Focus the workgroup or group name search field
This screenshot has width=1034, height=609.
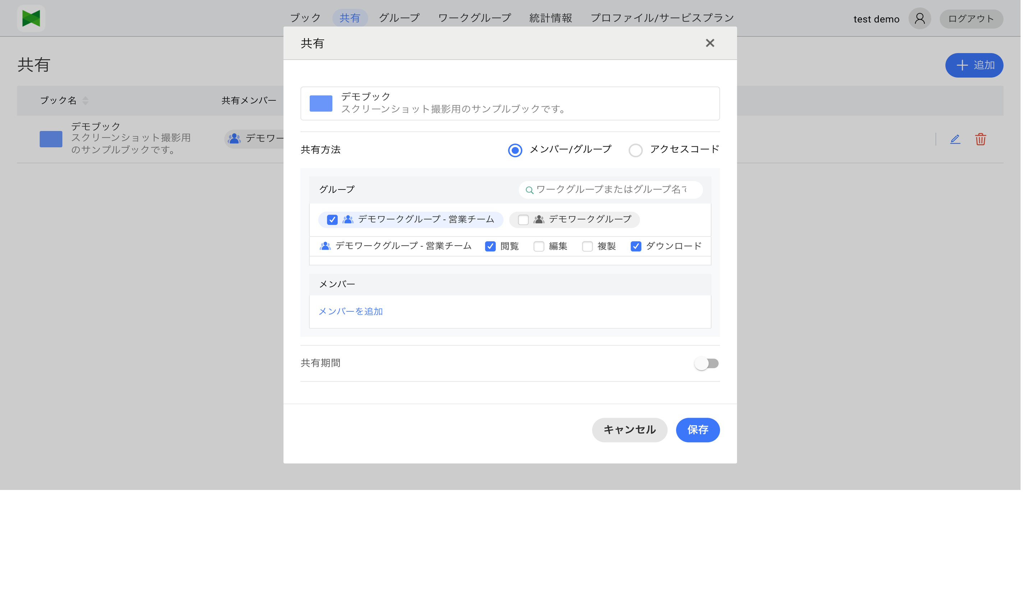pyautogui.click(x=610, y=190)
